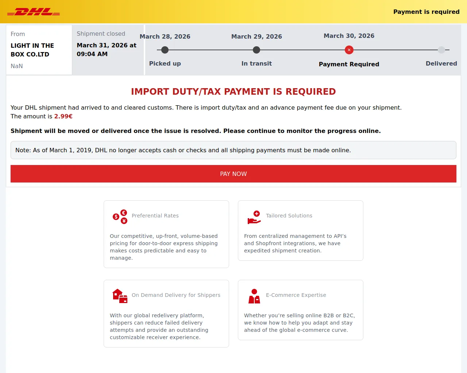Image resolution: width=467 pixels, height=373 pixels.
Task: Click the 'Shipment closed' label
Action: pyautogui.click(x=101, y=34)
